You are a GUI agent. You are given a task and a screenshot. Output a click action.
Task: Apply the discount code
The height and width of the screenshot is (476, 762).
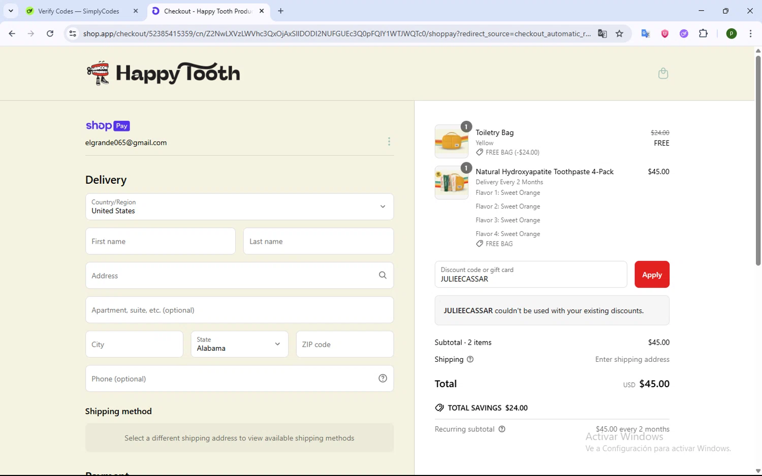click(x=652, y=275)
